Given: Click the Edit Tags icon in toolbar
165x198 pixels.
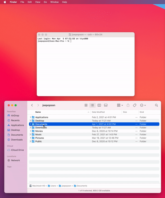Looking at the screenshot, I should pyautogui.click(x=134, y=105).
